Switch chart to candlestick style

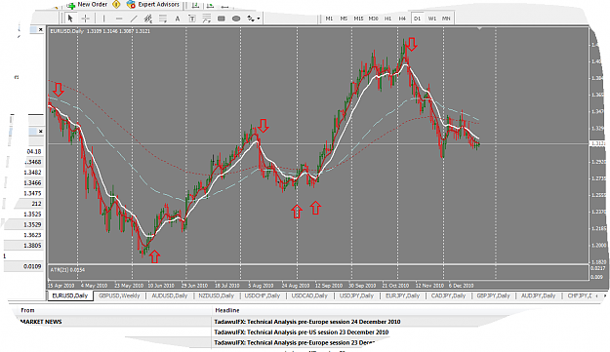pos(210,5)
